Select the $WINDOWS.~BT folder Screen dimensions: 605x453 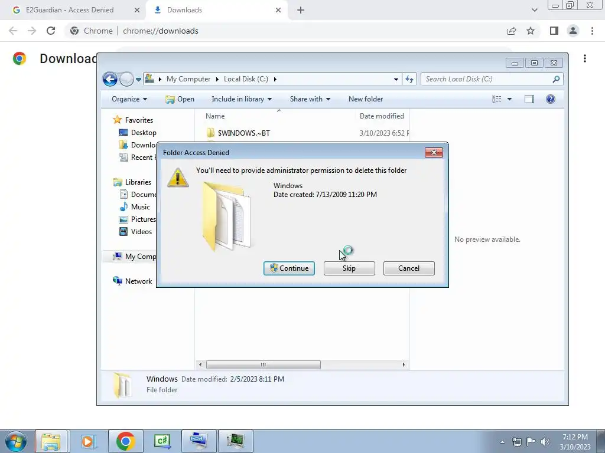244,133
